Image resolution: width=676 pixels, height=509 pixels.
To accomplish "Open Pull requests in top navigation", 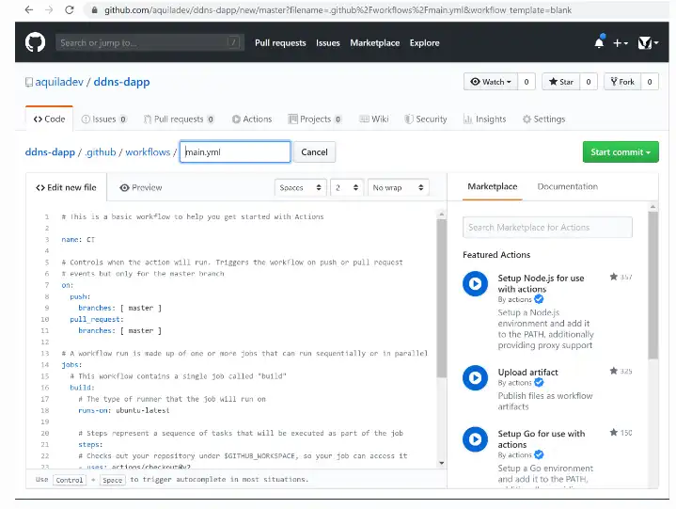I will 280,42.
